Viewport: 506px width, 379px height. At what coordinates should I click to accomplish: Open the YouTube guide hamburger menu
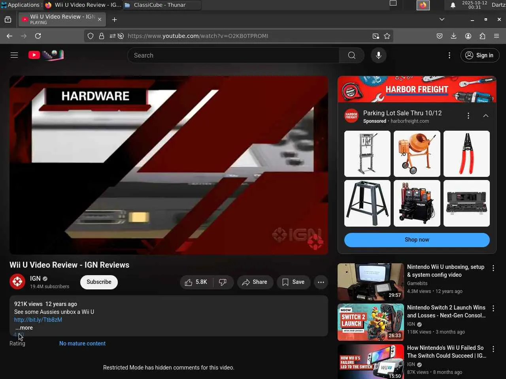pos(14,55)
